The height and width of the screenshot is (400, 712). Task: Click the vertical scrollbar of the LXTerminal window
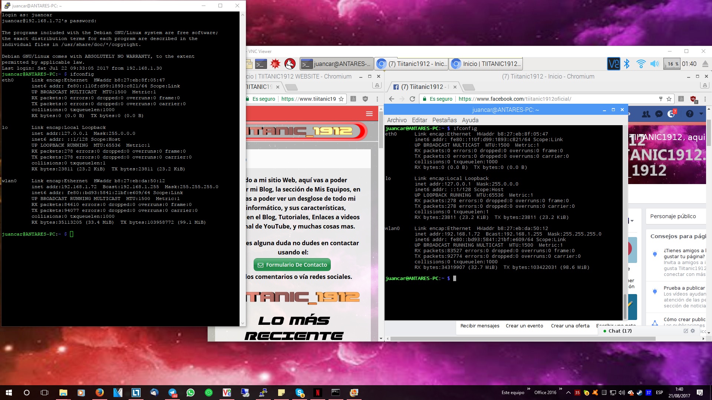[x=625, y=307]
